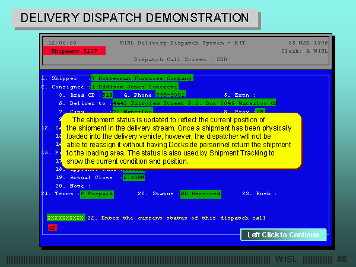Click the Area CD field 519
Viewport: 356px width, 267px height.
(x=107, y=94)
